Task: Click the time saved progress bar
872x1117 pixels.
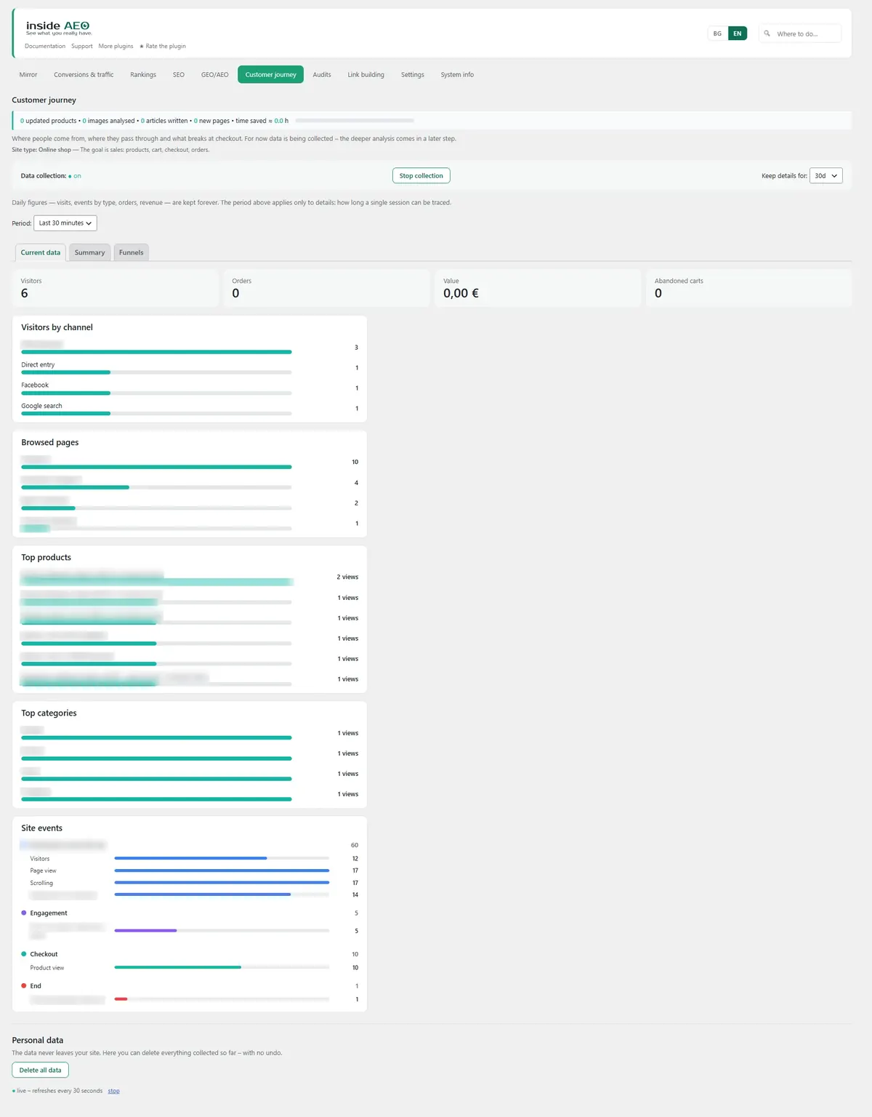Action: (x=355, y=121)
